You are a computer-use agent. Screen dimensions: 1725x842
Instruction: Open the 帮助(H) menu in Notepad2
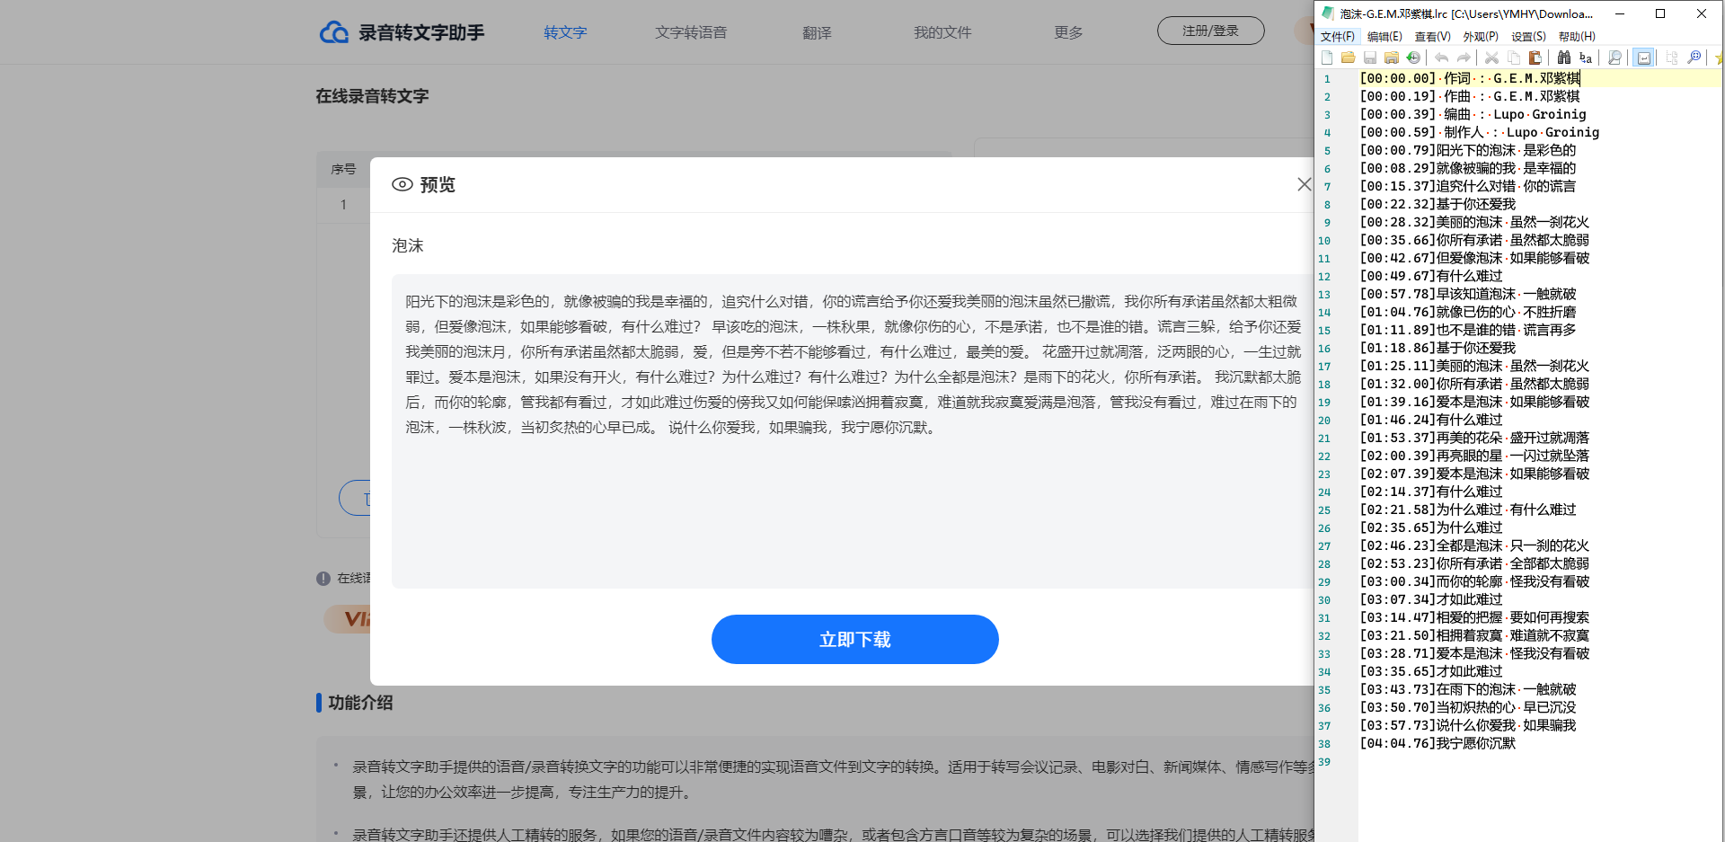pos(1577,37)
